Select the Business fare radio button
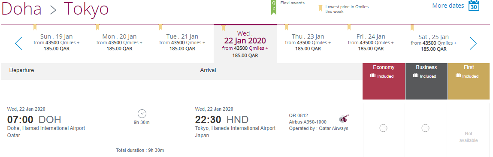 pos(425,128)
